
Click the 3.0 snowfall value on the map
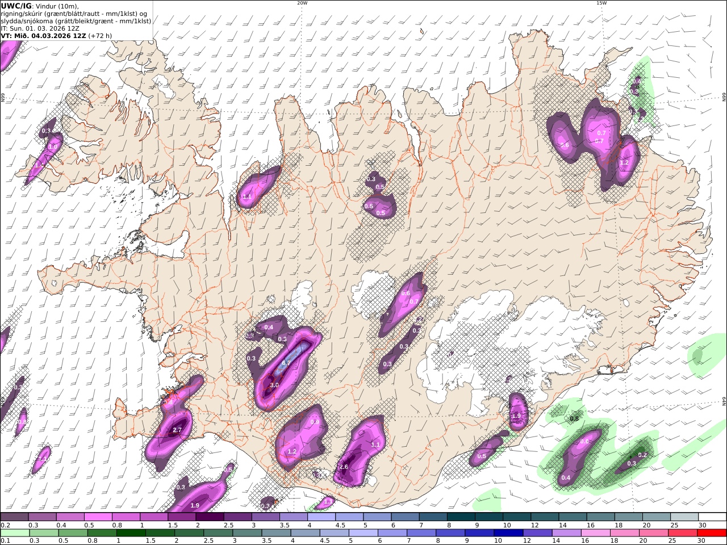click(x=274, y=385)
